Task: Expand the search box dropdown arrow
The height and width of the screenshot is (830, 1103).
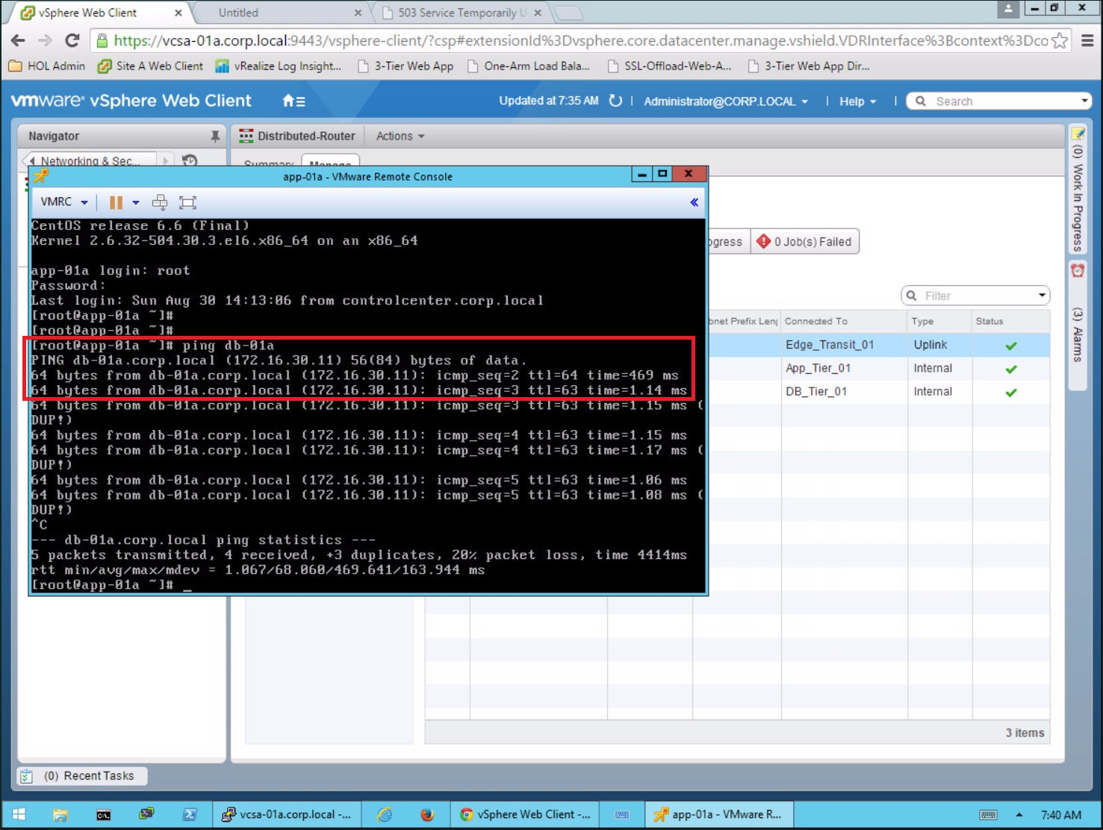Action: [x=1084, y=101]
